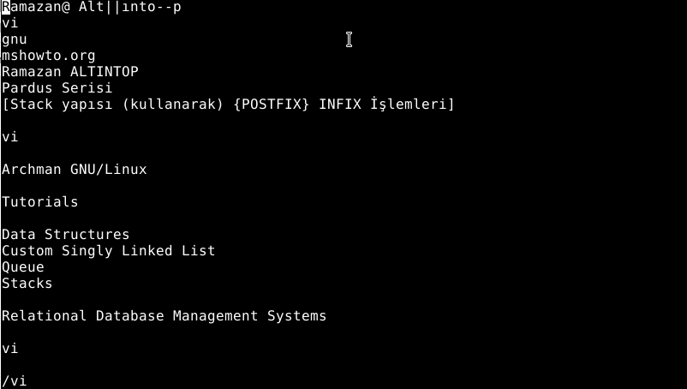The height and width of the screenshot is (389, 687).
Task: Click the 'Stacks' line
Action: pos(27,284)
